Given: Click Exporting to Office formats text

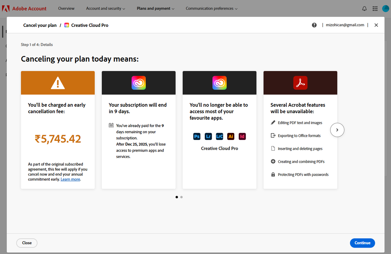Looking at the screenshot, I should (x=299, y=136).
